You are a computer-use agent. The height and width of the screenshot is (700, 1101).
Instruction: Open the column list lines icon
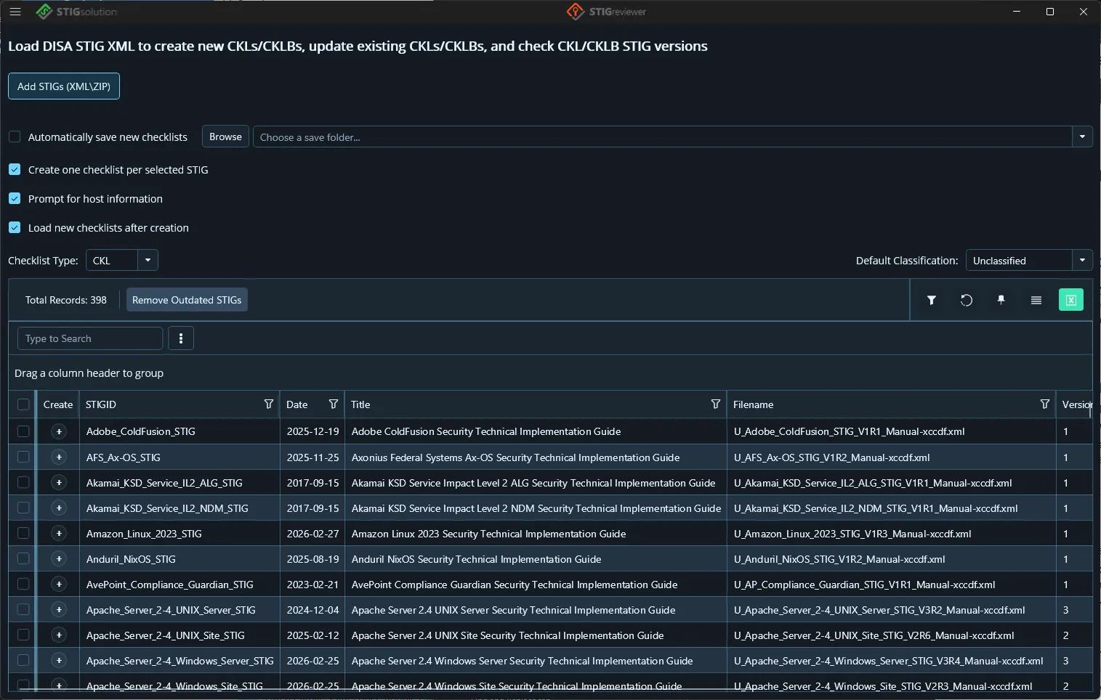(x=1036, y=300)
